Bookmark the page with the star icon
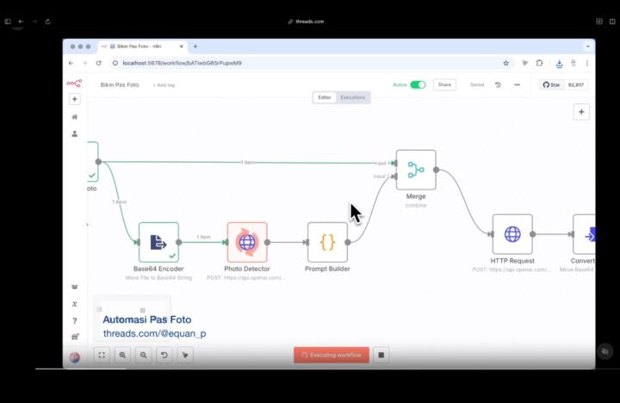This screenshot has height=403, width=620. pyautogui.click(x=505, y=63)
